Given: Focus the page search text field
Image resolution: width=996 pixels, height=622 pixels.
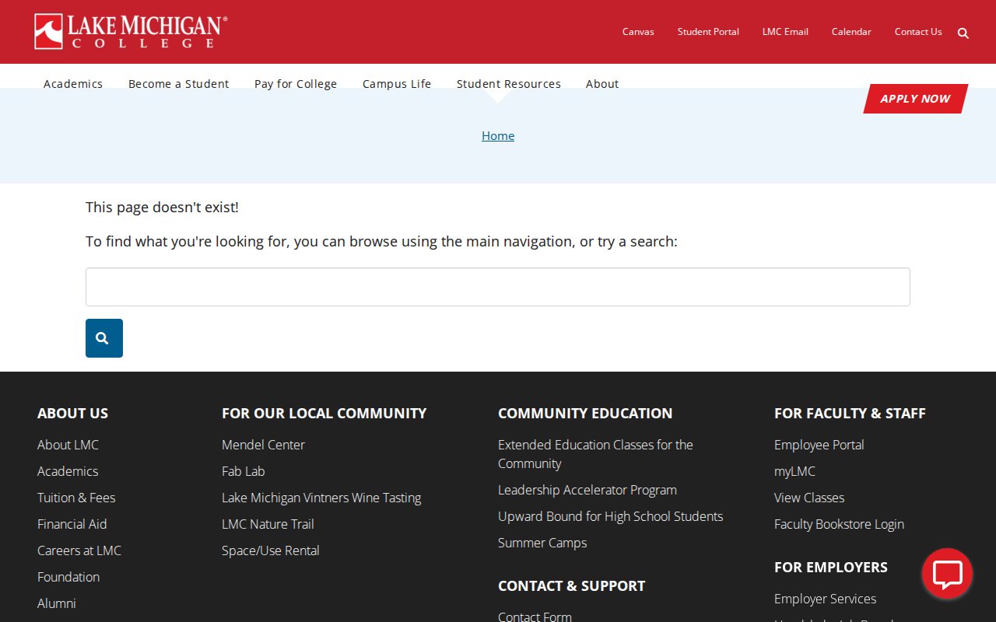Looking at the screenshot, I should coord(497,287).
